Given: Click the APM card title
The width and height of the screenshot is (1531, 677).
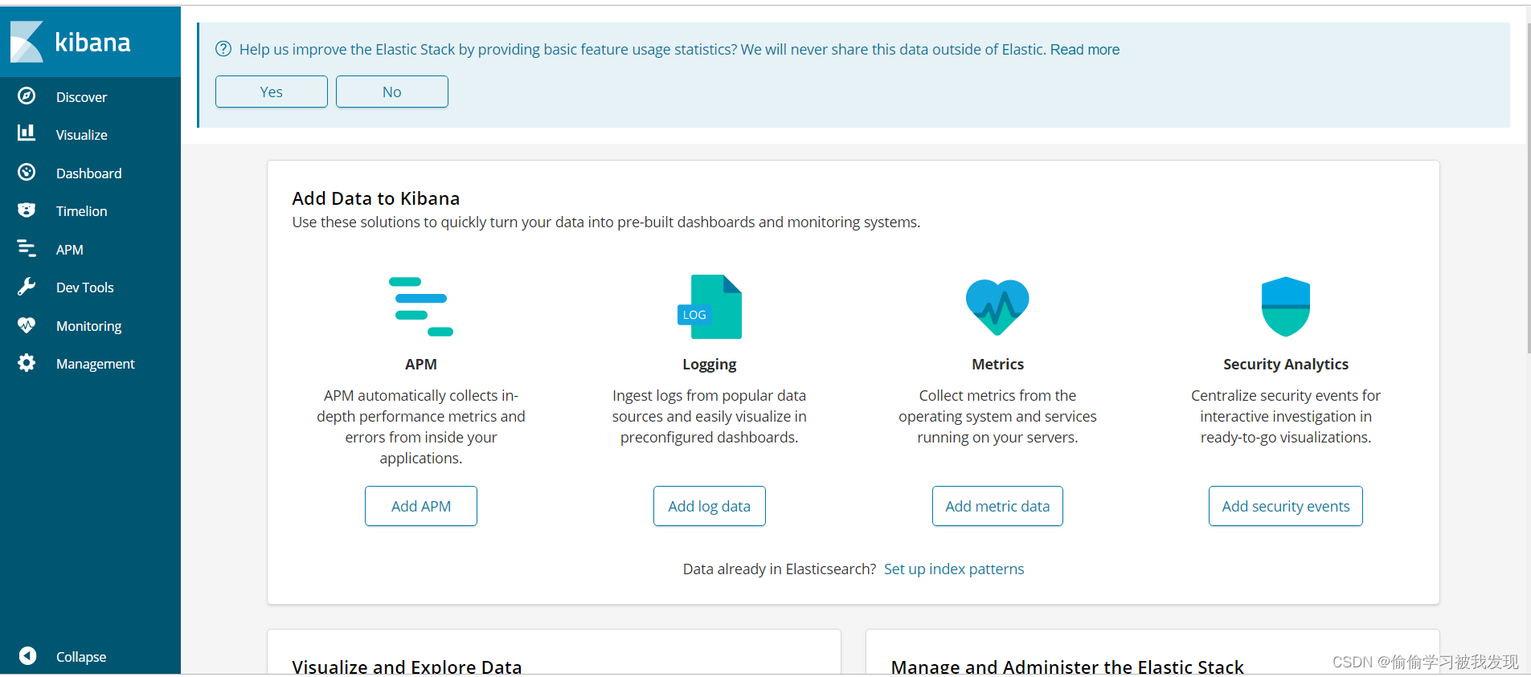Looking at the screenshot, I should pos(421,364).
